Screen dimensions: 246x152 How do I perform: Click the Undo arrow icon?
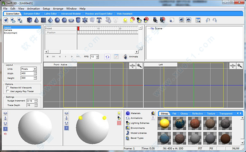(208, 20)
